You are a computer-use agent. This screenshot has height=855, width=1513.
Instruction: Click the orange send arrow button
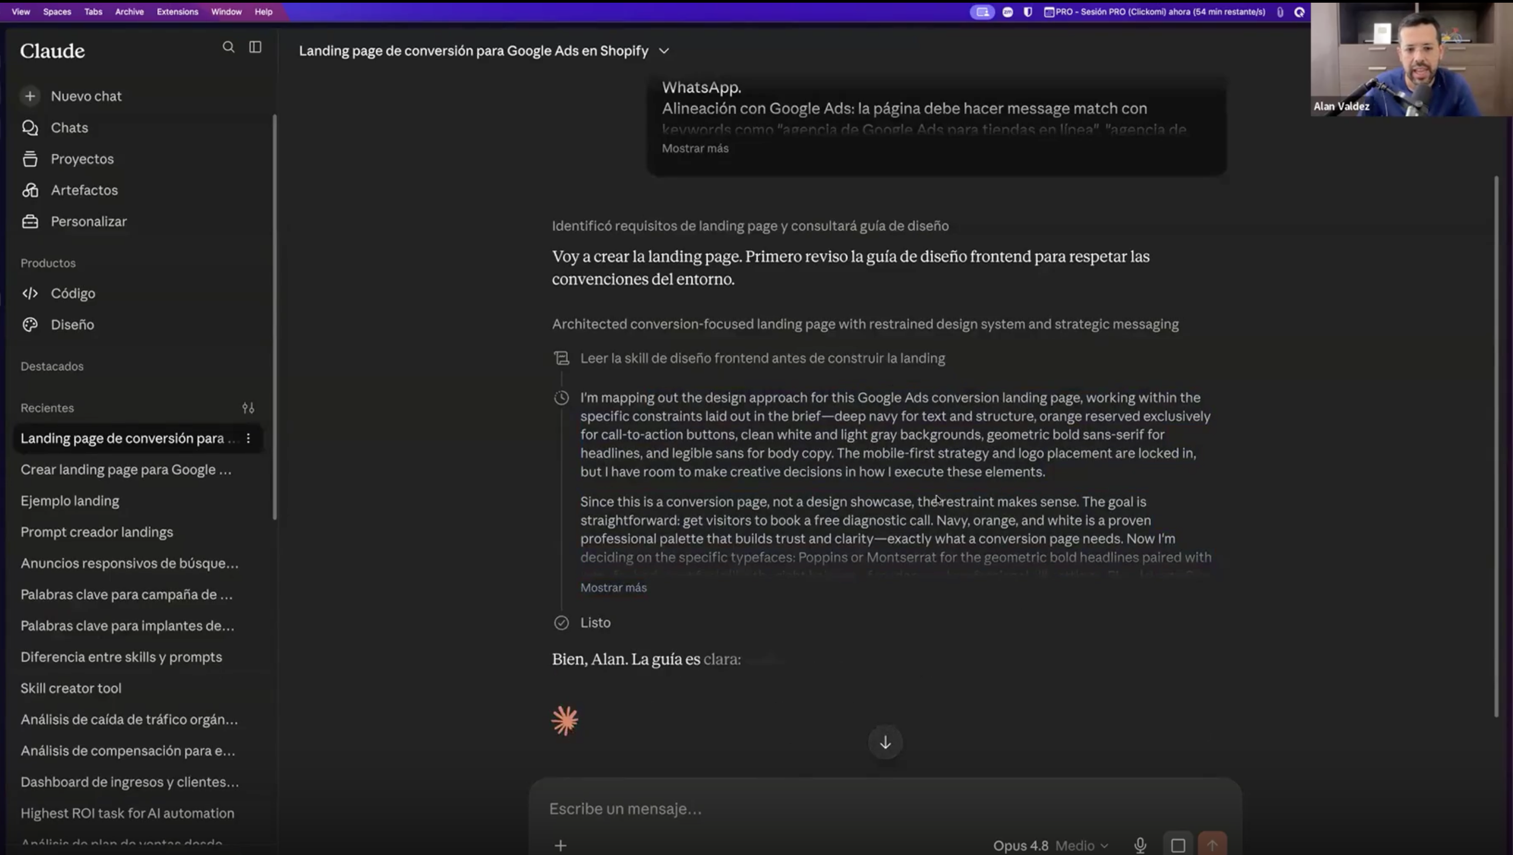(1213, 845)
